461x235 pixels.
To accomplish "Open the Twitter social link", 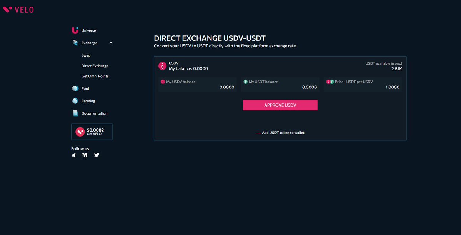I will tap(97, 155).
